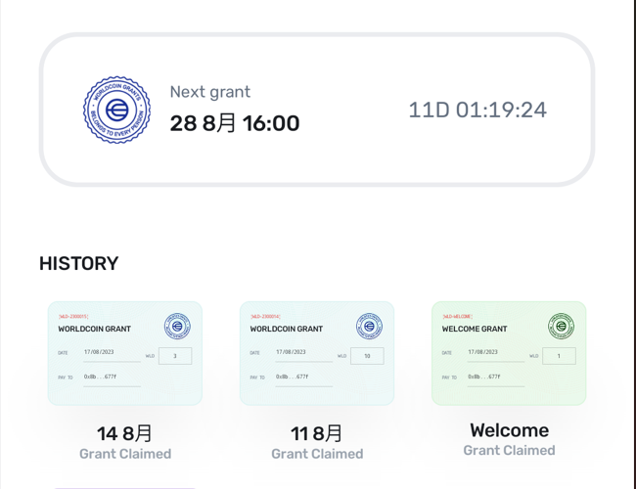Click the WLD amount box showing 3
Image resolution: width=636 pixels, height=489 pixels.
click(175, 356)
